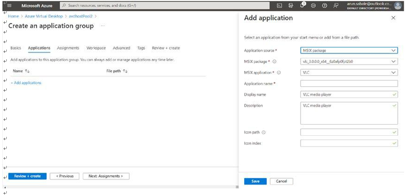Show info tooltip for MSIX application

(279, 73)
